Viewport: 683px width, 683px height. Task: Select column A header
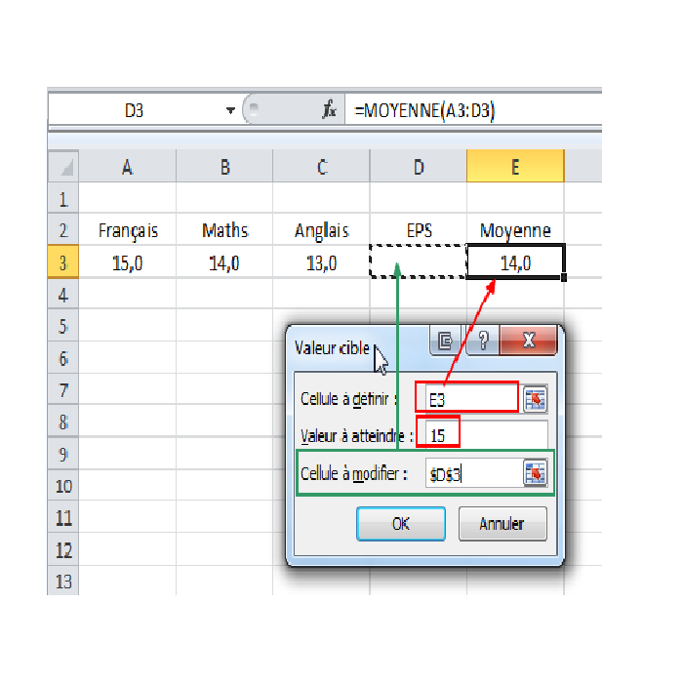click(x=127, y=167)
